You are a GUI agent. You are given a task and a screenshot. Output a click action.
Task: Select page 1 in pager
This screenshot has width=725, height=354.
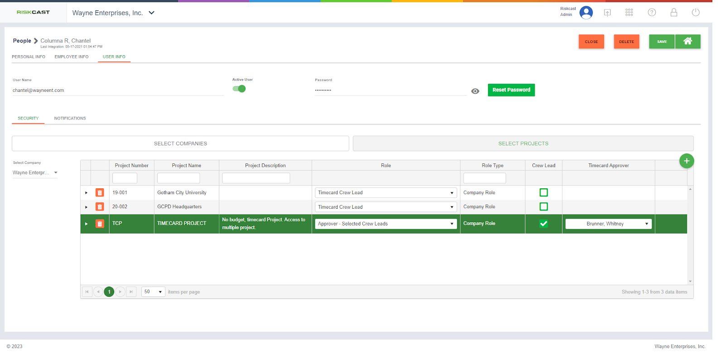(109, 292)
